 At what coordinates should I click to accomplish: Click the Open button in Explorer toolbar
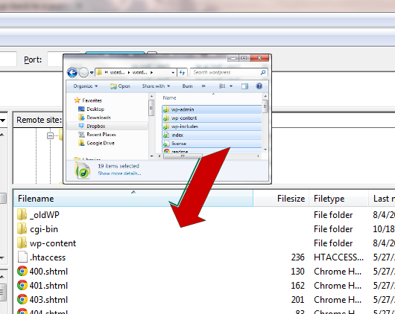tap(120, 86)
